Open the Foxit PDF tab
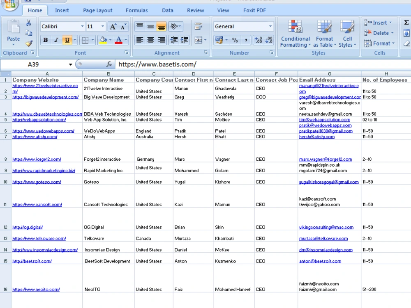Screen dimensions: 411x308 pyautogui.click(x=254, y=11)
